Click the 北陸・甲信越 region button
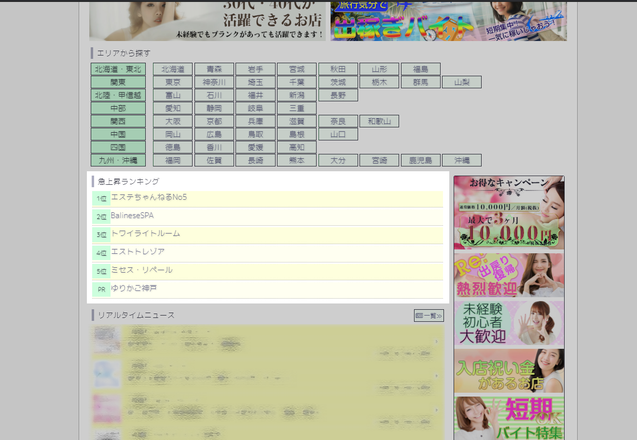This screenshot has height=440, width=637. click(x=118, y=95)
